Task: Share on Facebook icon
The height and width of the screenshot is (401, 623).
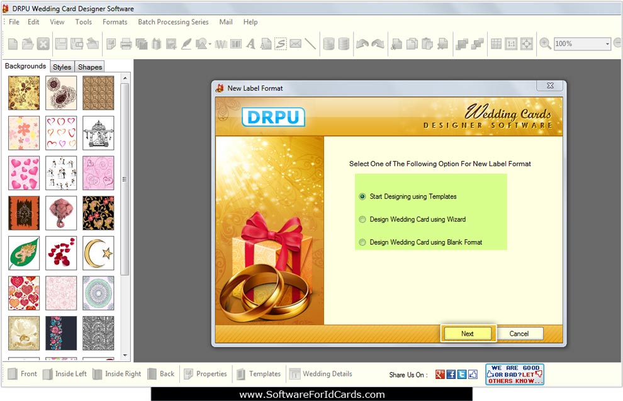Action: tap(451, 374)
